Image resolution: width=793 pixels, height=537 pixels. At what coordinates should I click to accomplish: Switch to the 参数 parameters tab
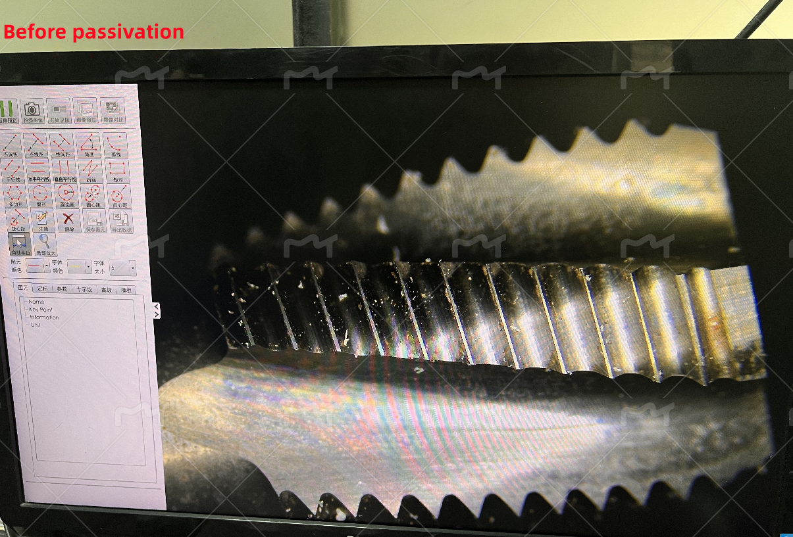click(62, 289)
